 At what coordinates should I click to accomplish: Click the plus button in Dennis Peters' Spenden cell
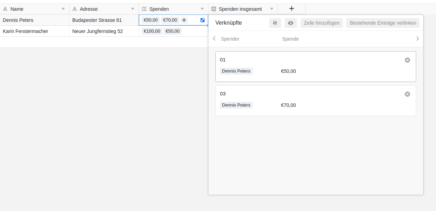[184, 20]
